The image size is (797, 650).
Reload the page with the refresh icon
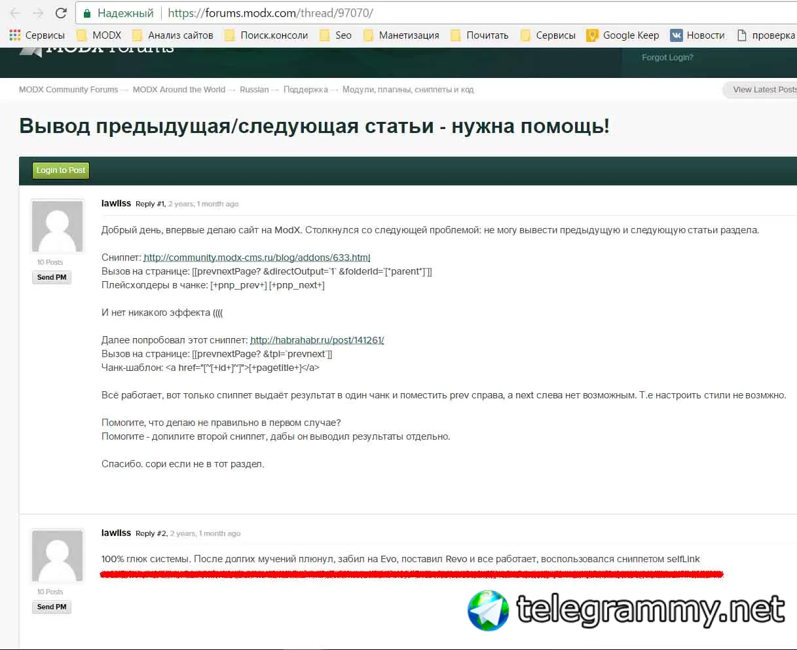coord(61,13)
